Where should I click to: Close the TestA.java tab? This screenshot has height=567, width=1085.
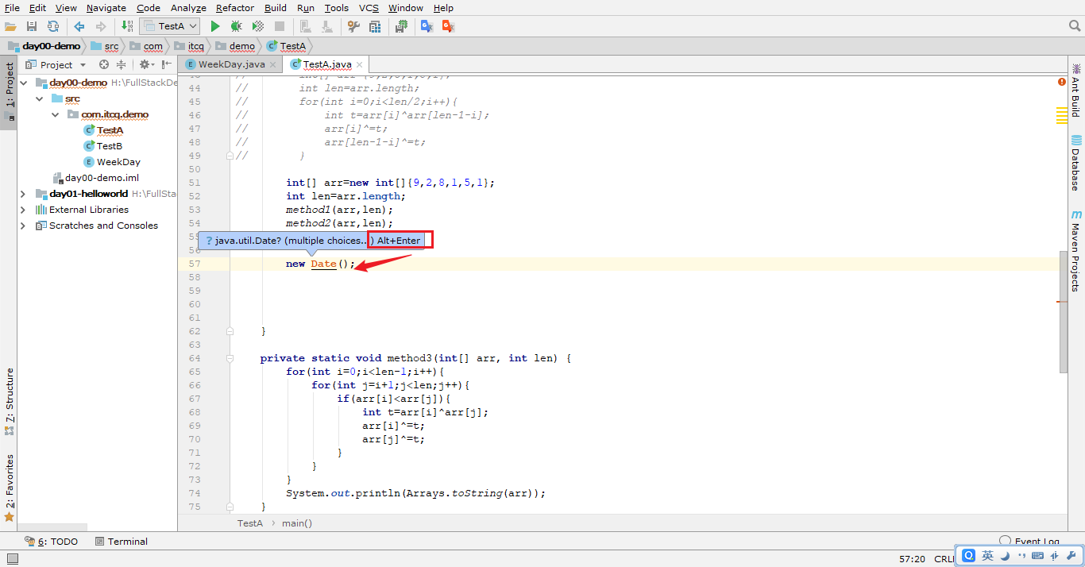tap(359, 64)
